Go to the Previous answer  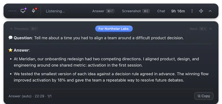click(x=24, y=29)
